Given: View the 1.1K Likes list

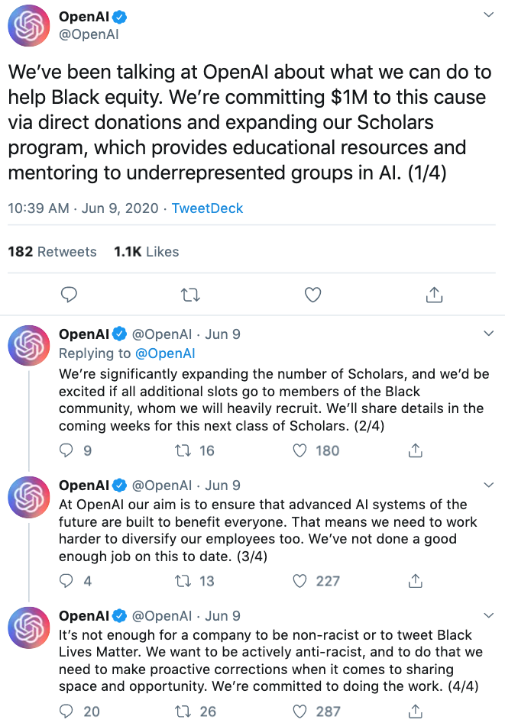Looking at the screenshot, I should [x=146, y=252].
